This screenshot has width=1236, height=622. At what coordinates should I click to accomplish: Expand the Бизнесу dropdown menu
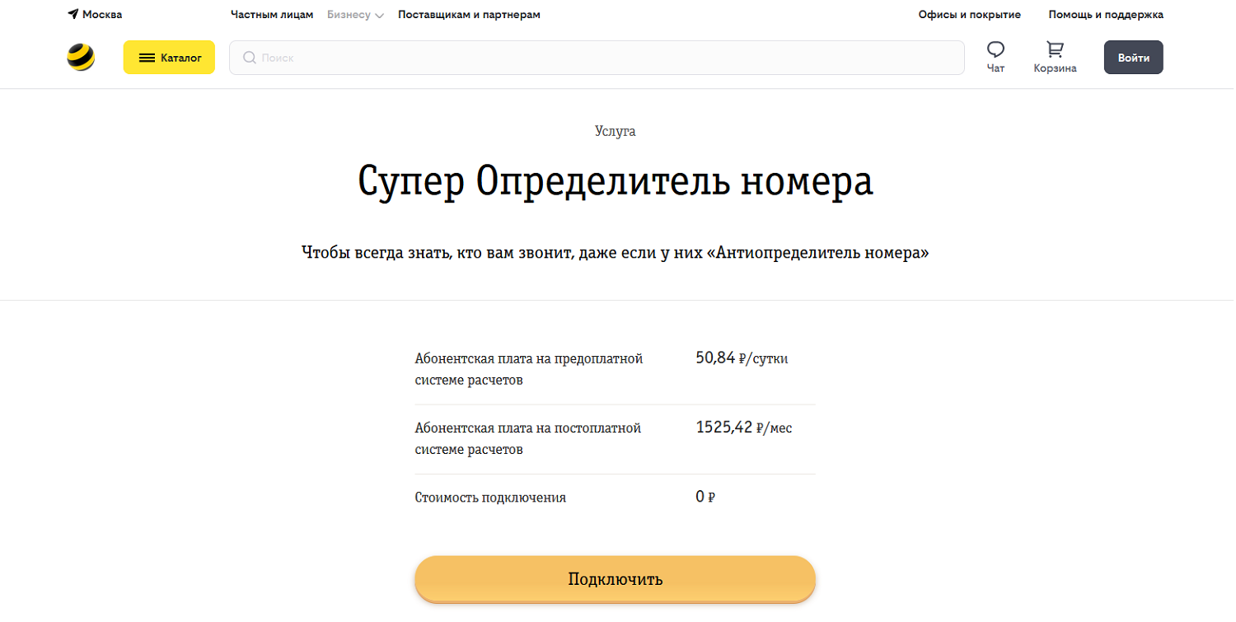[x=355, y=15]
